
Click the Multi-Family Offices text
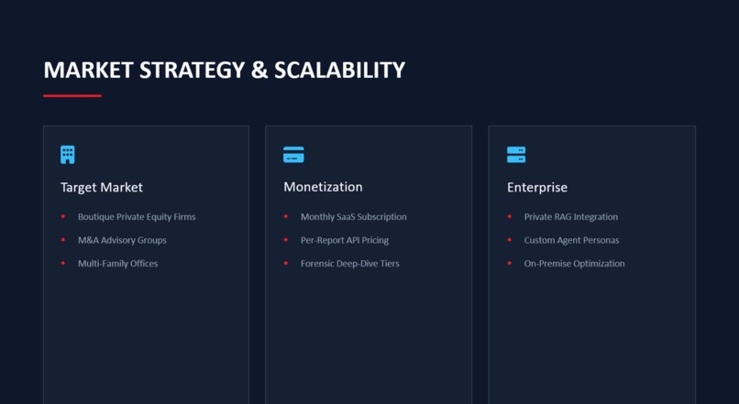click(118, 264)
